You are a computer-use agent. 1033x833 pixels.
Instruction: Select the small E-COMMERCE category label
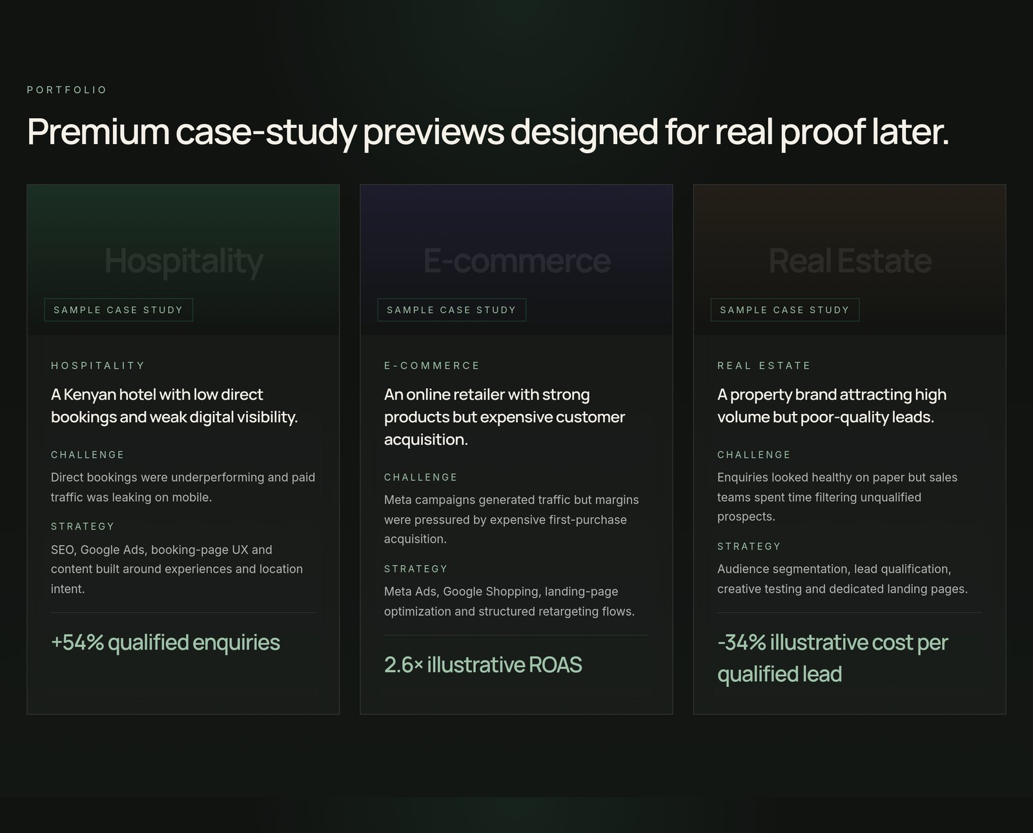coord(432,365)
